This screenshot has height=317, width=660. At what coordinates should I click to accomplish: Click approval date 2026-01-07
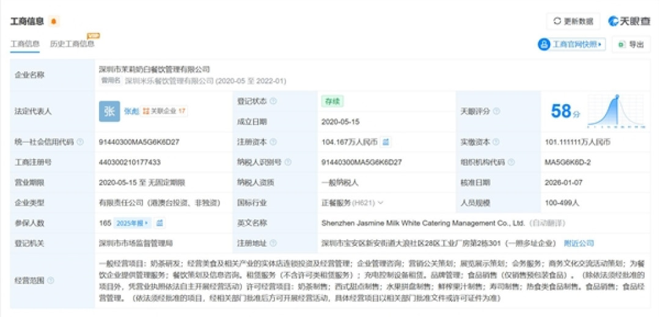[x=563, y=183]
